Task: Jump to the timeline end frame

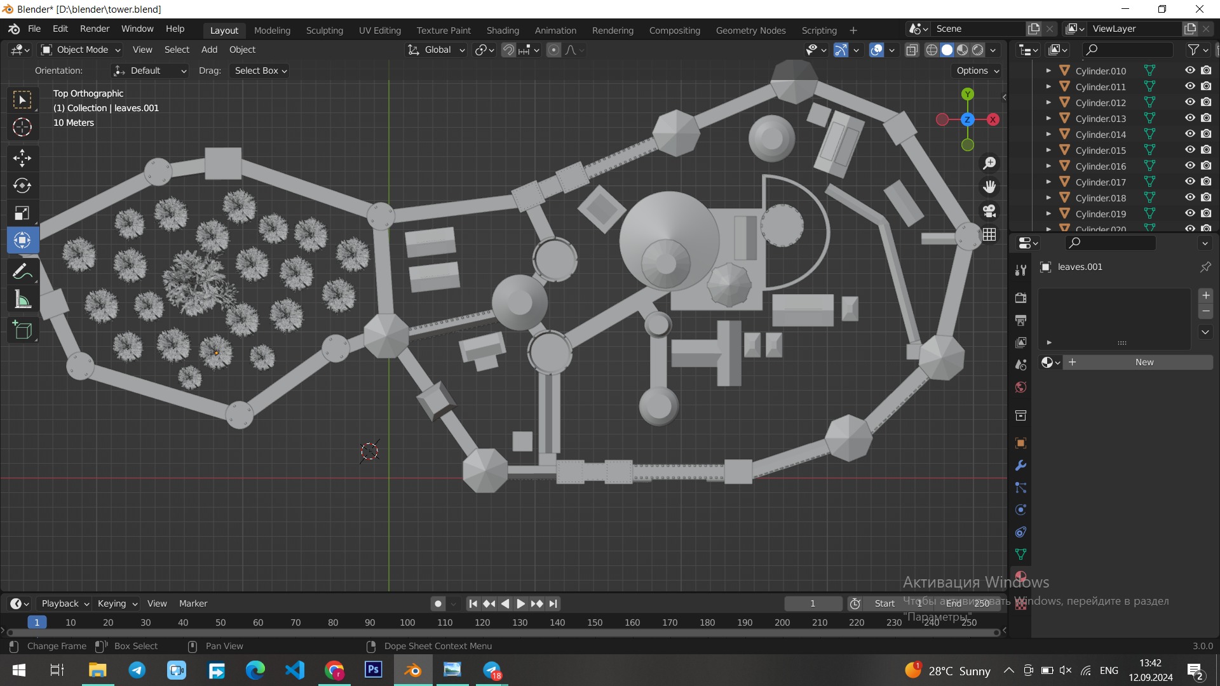Action: tap(553, 603)
